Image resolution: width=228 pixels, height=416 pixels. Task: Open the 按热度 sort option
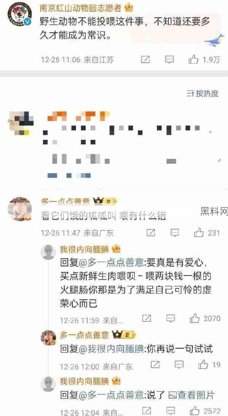(203, 93)
